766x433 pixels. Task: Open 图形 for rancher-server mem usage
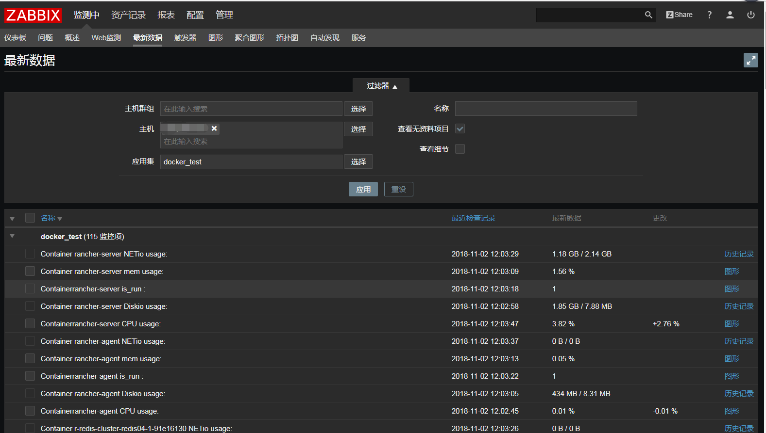tap(732, 272)
